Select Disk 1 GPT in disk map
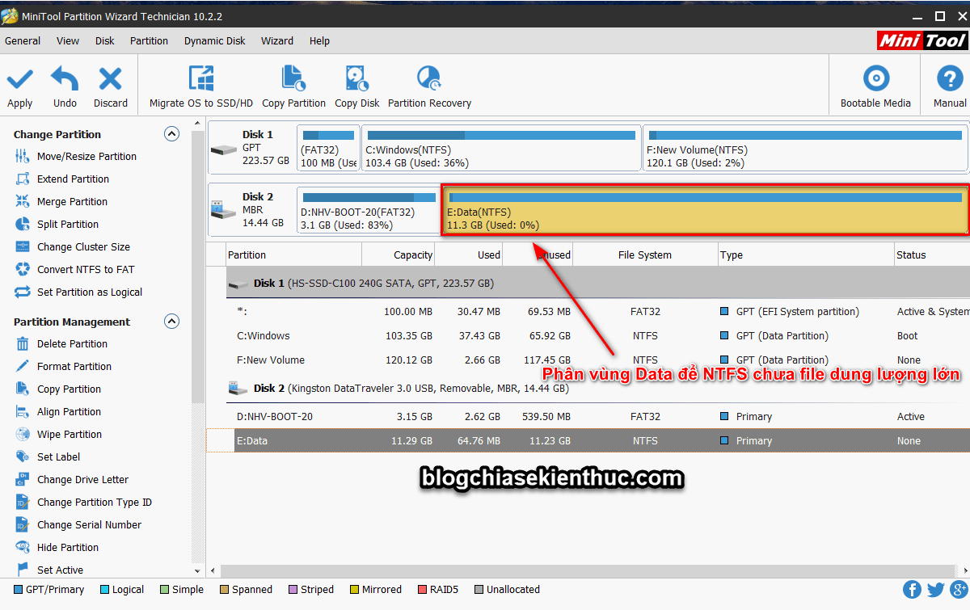This screenshot has width=970, height=610. [x=251, y=148]
